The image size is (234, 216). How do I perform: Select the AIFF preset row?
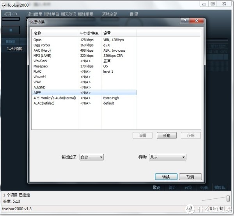click(x=84, y=92)
